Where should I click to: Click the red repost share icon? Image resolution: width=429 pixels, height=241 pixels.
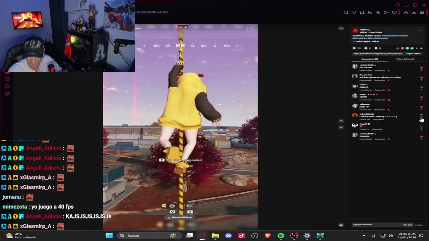tap(403, 48)
